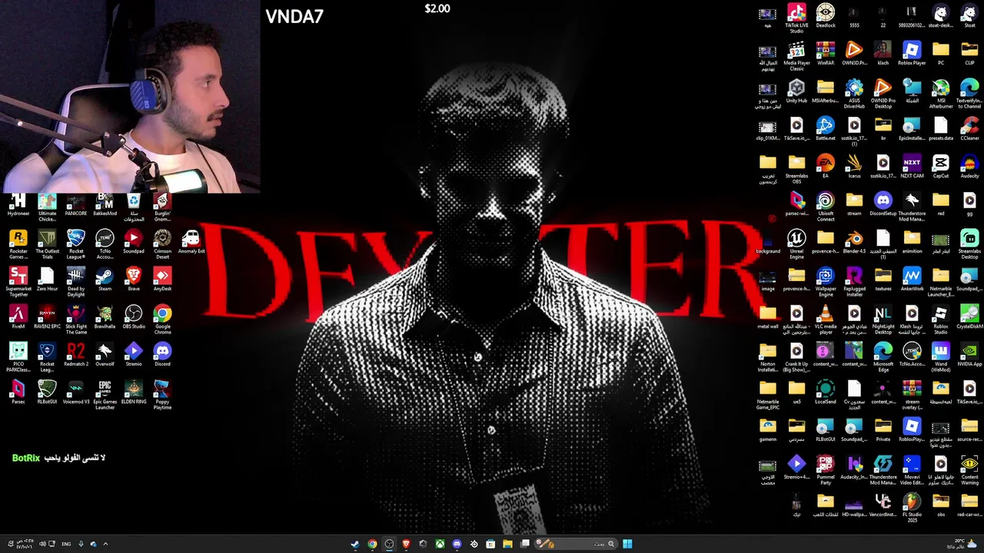Click the ENG language indicator
This screenshot has width=984, height=553.
[x=66, y=544]
